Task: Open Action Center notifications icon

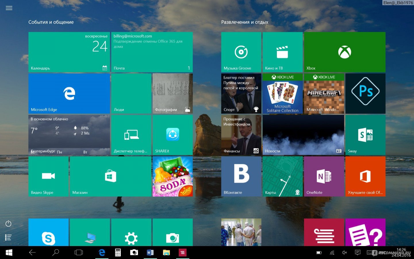Action: pos(358,253)
